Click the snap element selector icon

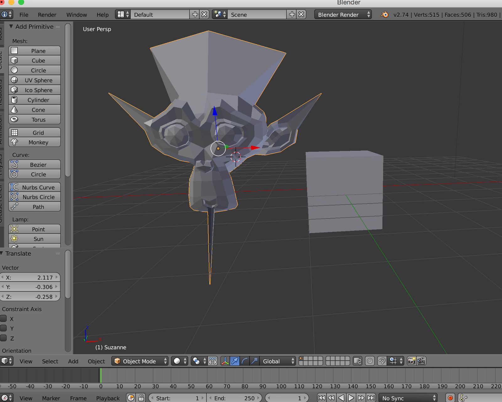click(x=396, y=361)
